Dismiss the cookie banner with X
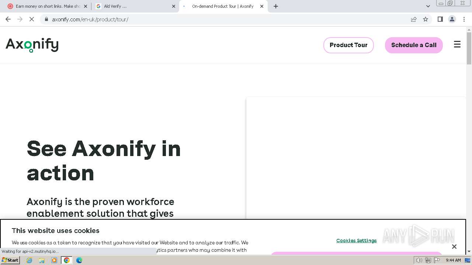 (454, 247)
